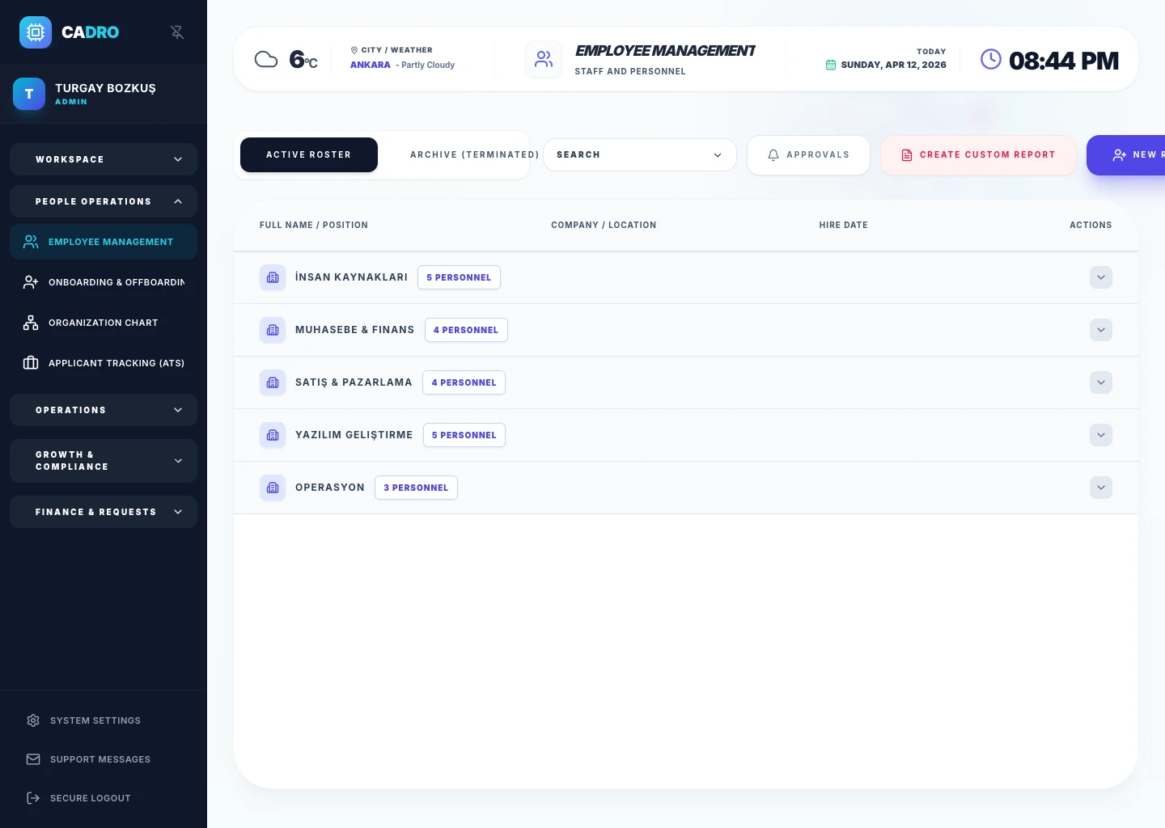
Task: Collapse the People Operations section
Action: [104, 201]
